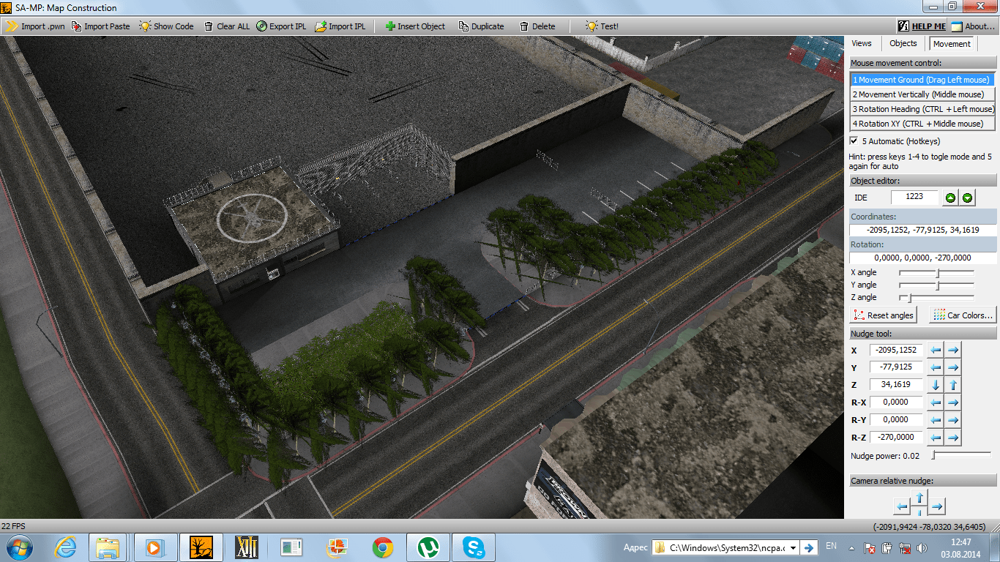Camera relative nudge left arrow
1000x562 pixels.
(x=903, y=506)
